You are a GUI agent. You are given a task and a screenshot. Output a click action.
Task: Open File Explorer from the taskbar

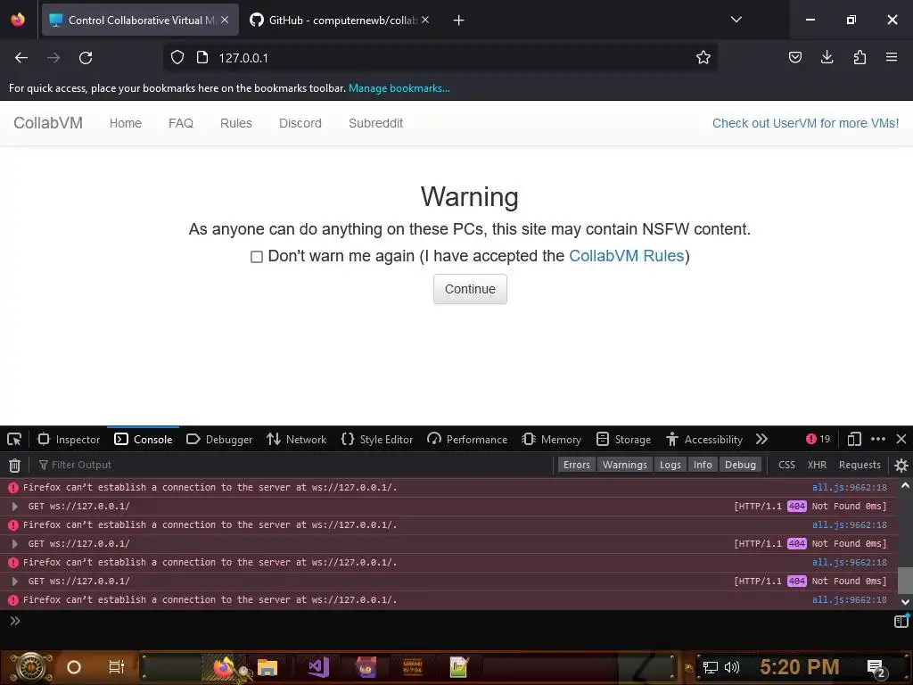267,667
